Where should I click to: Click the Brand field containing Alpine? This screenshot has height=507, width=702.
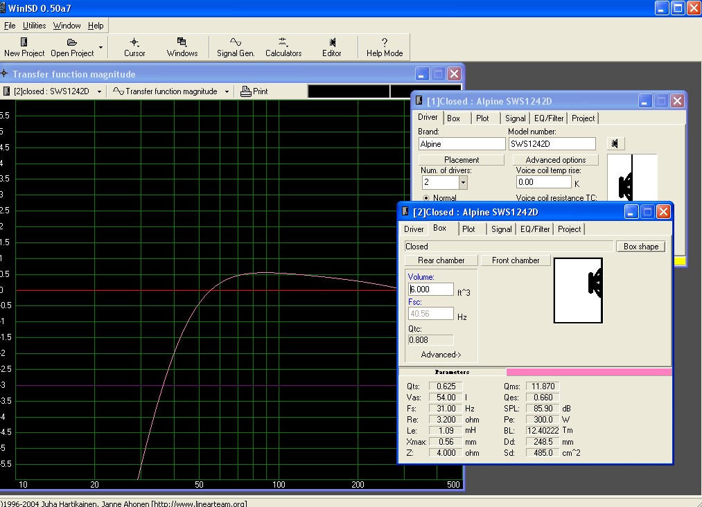click(x=462, y=143)
